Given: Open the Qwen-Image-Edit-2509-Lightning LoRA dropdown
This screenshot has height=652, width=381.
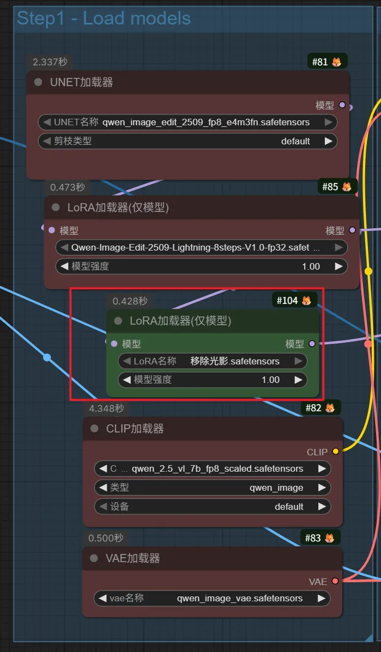Looking at the screenshot, I should 201,248.
